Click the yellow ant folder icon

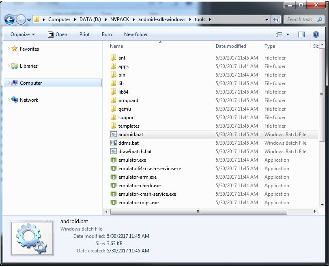114,58
